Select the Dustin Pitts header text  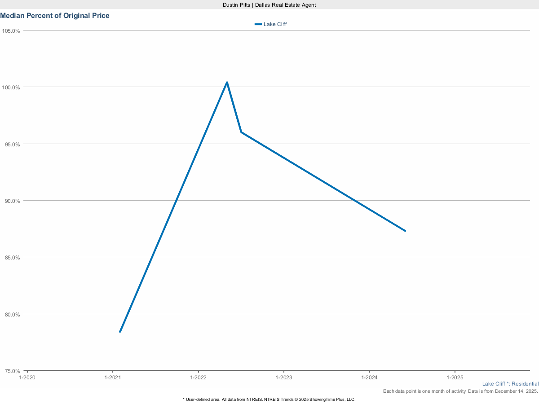click(269, 4)
